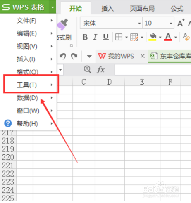Open the font size 10 dropdown

point(171,23)
